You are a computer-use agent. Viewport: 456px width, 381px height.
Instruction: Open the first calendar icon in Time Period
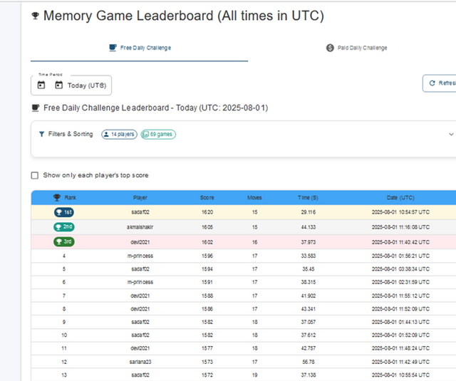[41, 85]
